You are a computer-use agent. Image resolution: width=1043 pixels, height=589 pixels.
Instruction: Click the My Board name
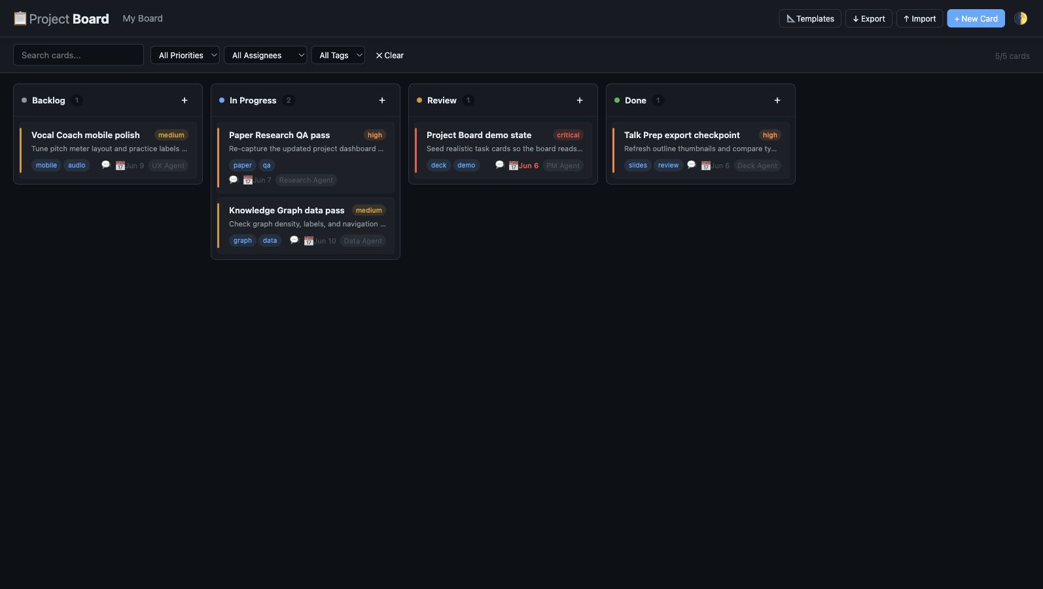click(x=143, y=18)
